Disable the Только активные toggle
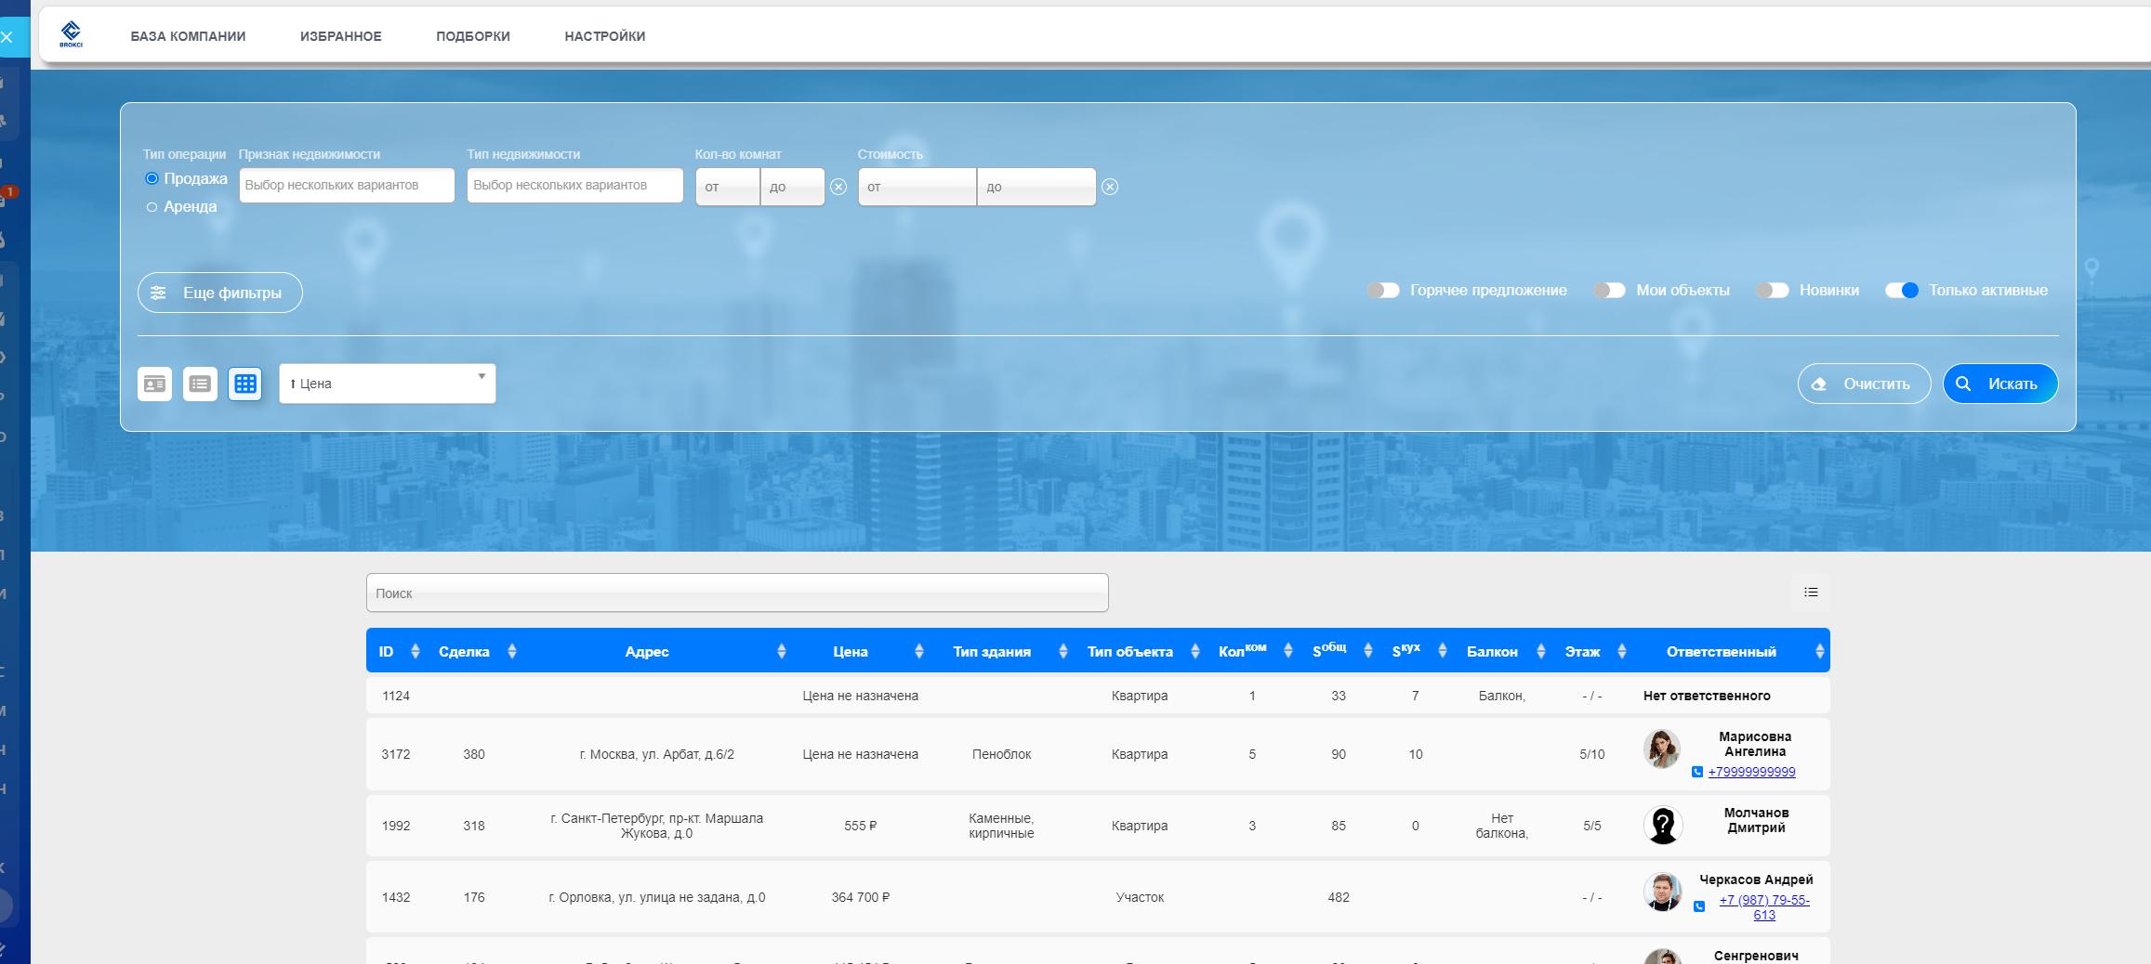 pos(1902,291)
